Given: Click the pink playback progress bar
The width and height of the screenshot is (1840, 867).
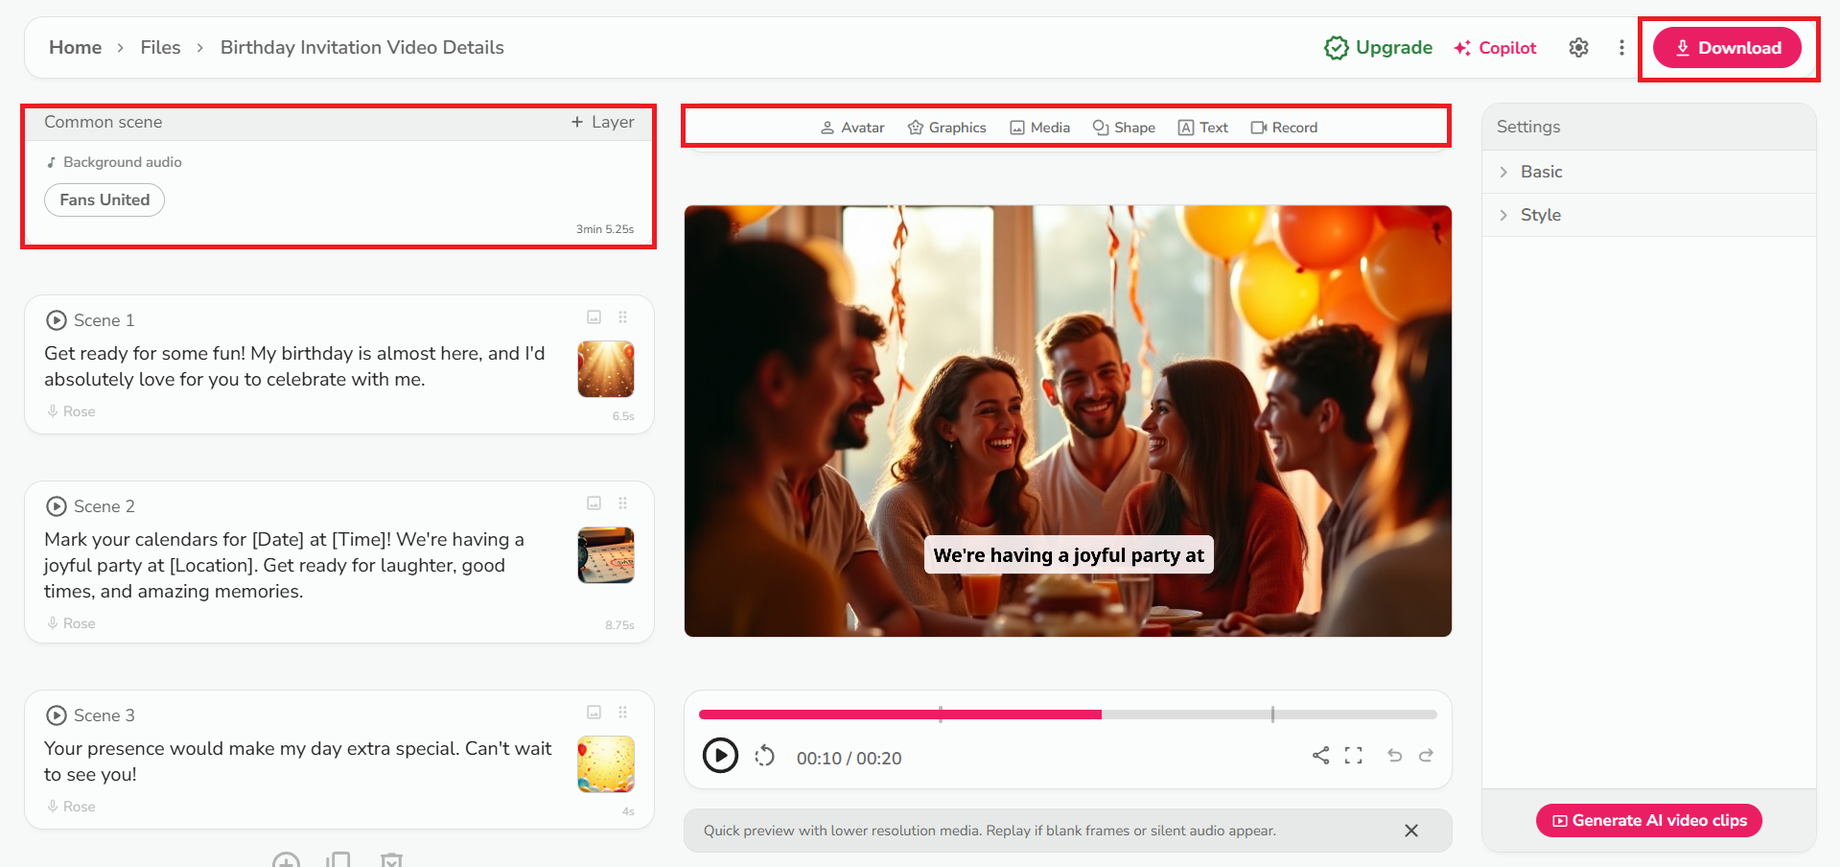Looking at the screenshot, I should 900,715.
